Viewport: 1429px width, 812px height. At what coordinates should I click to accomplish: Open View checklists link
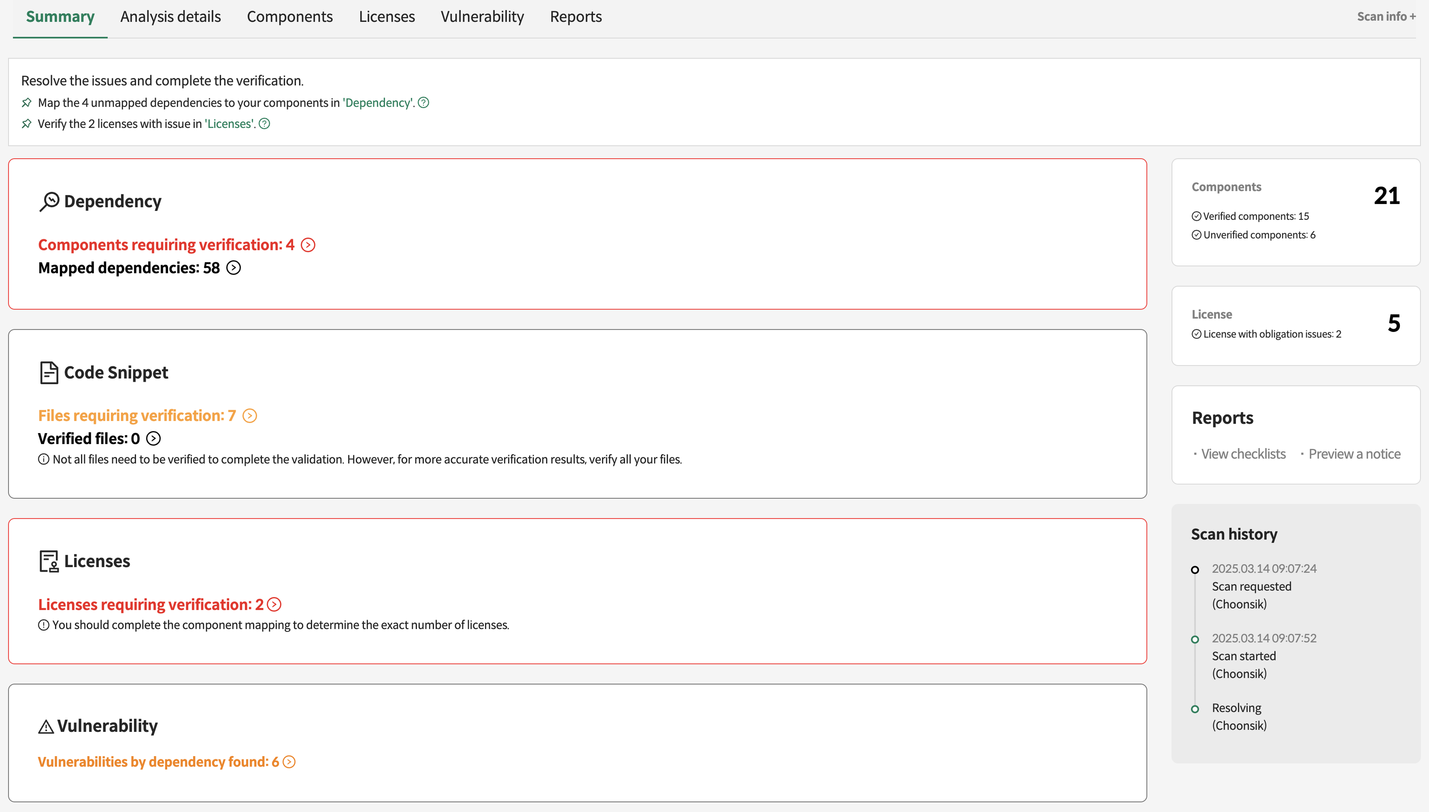[1243, 454]
